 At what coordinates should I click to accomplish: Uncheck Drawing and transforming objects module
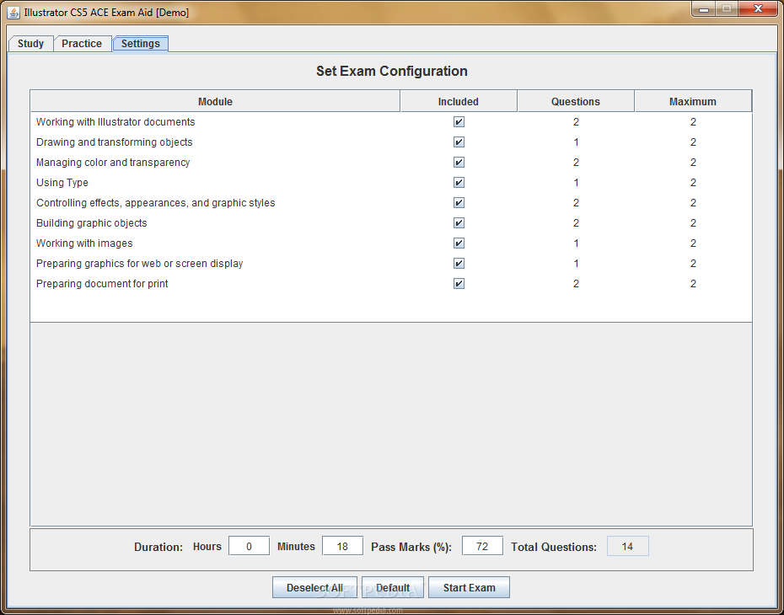coord(459,142)
